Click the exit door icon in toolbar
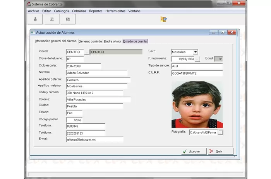271x179 pixels. (163, 19)
